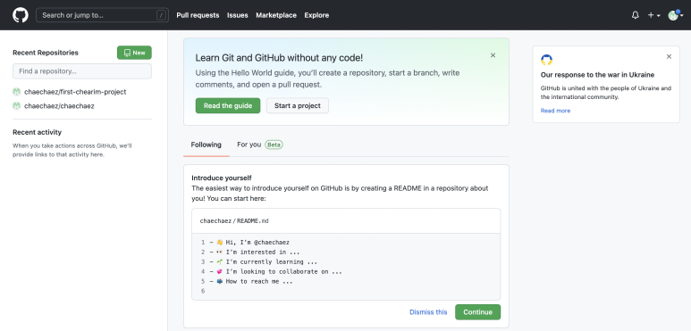Switch to the Following tab

206,145
